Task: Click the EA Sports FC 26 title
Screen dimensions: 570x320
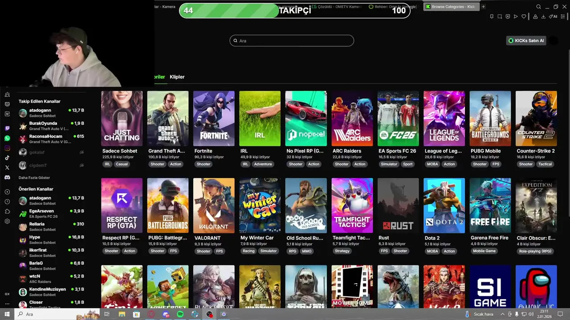Action: [x=397, y=151]
